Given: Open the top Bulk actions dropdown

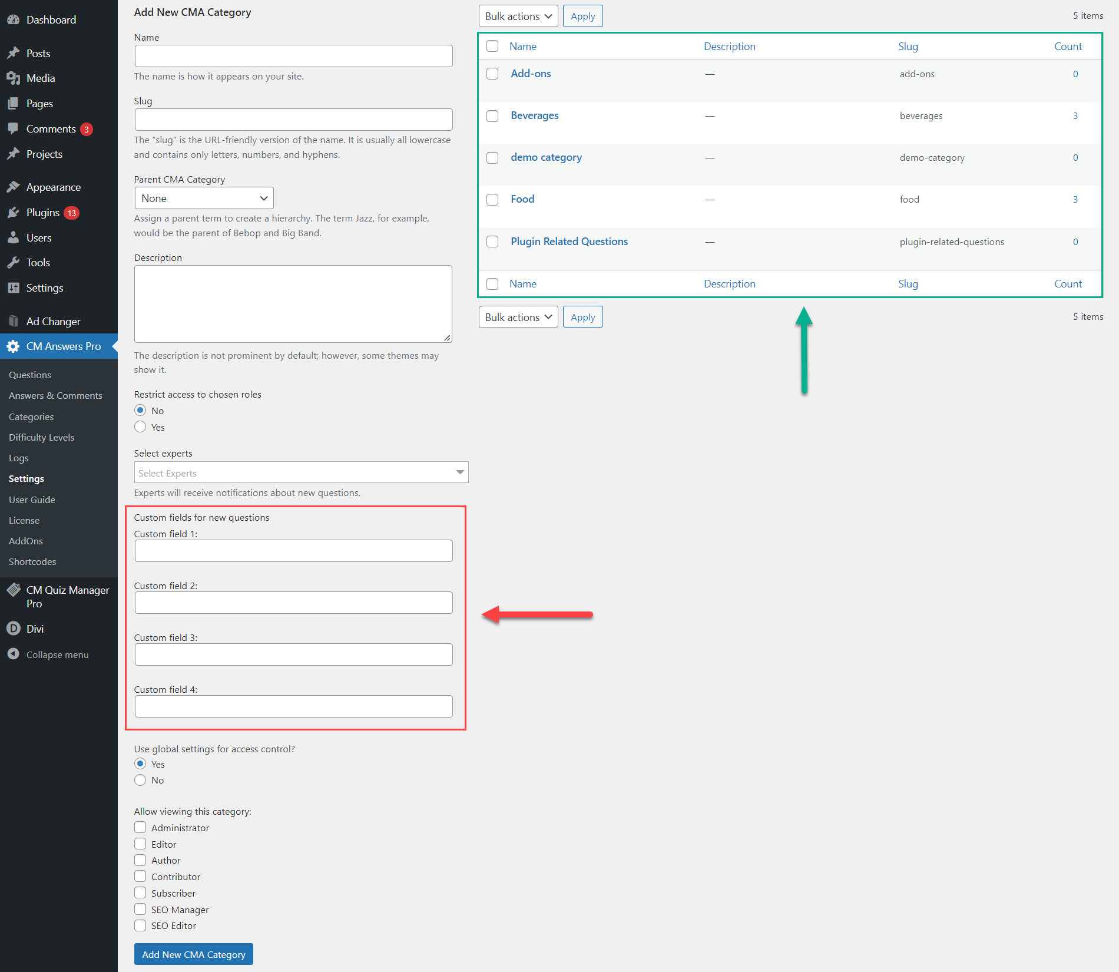Looking at the screenshot, I should [518, 16].
